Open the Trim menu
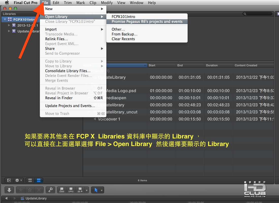Image resolution: width=279 pixels, height=203 pixels. pos(68,3)
